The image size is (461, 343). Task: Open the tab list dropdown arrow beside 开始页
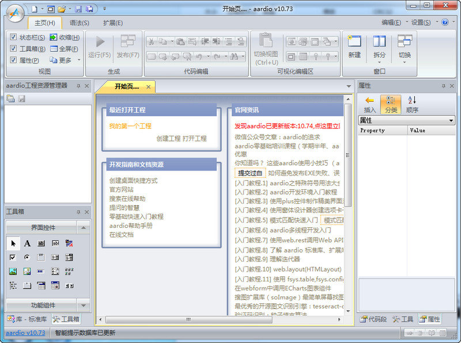[x=349, y=86]
